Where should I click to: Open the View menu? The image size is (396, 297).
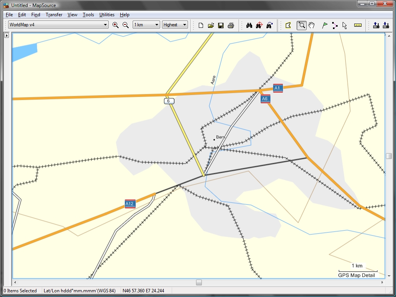(x=72, y=15)
